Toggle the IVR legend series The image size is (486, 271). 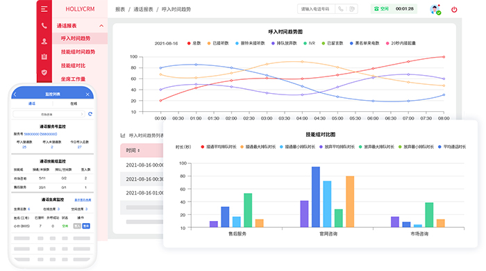[310, 43]
